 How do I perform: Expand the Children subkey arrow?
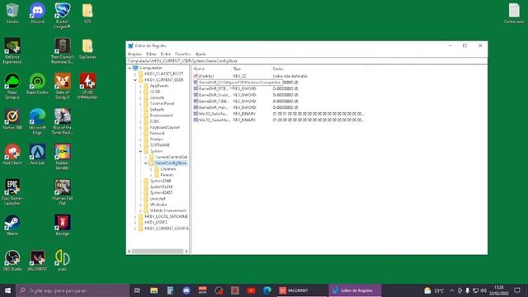coord(152,169)
